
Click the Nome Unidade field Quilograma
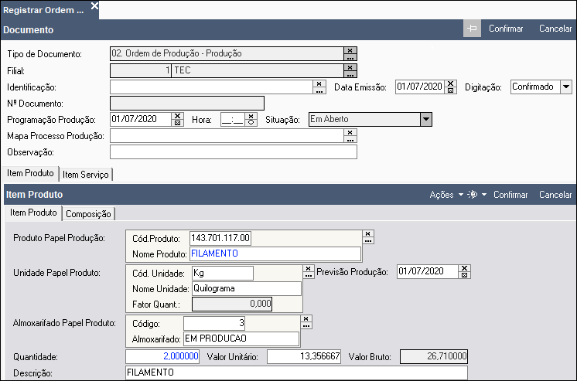click(247, 289)
